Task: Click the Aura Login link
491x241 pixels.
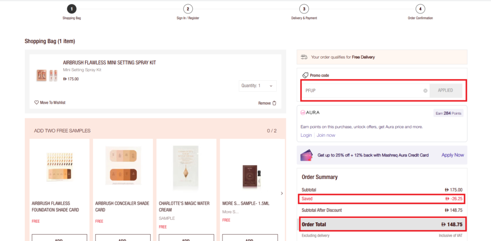Action: tap(306, 135)
